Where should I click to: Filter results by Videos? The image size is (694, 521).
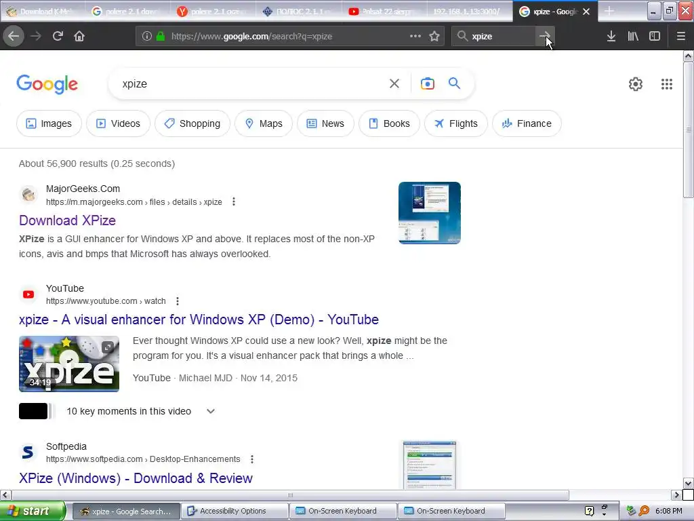[118, 123]
